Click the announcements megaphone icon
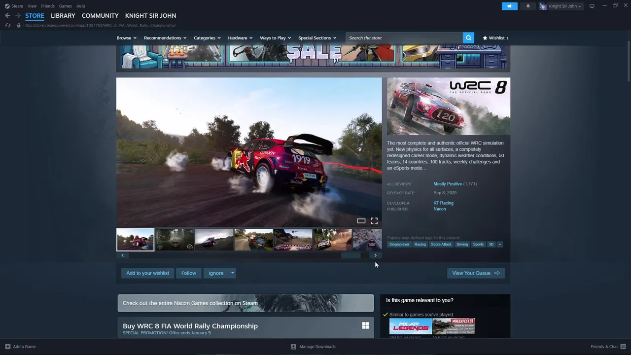The width and height of the screenshot is (631, 355). (x=510, y=6)
